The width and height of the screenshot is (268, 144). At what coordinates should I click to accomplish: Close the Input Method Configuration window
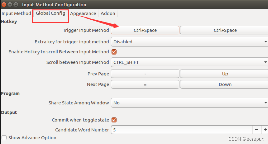pos(4,5)
